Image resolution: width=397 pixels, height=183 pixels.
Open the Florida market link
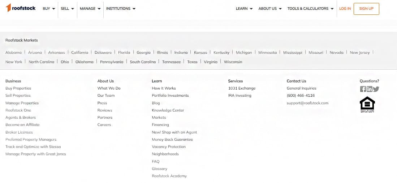pyautogui.click(x=124, y=53)
